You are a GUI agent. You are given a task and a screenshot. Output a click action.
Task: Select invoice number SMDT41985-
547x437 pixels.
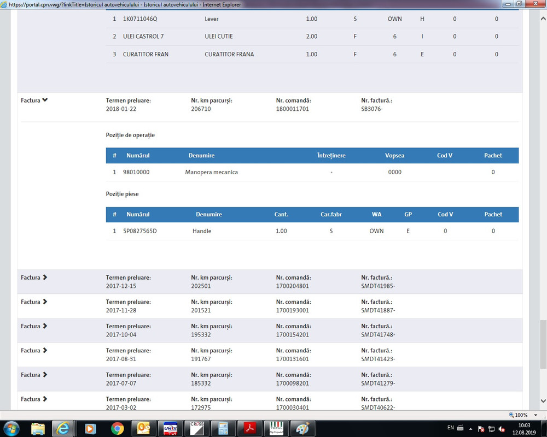click(378, 286)
